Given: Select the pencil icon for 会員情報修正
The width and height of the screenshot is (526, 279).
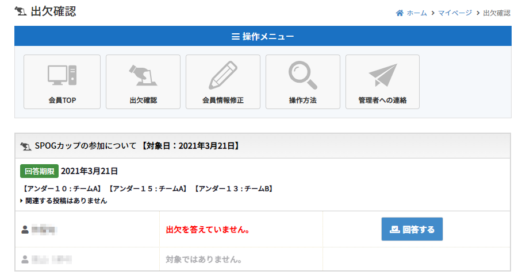Looking at the screenshot, I should coord(223,75).
